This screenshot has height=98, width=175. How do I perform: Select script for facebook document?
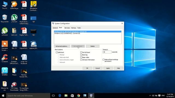tap(24, 59)
